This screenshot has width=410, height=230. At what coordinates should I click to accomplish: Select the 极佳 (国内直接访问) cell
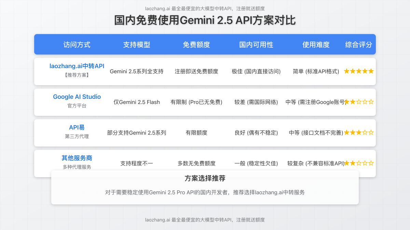[x=256, y=72]
